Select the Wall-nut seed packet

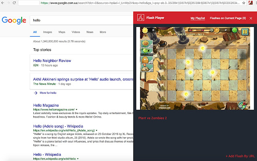coord(147,60)
